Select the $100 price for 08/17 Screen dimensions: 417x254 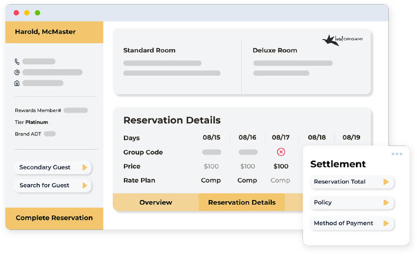(x=281, y=167)
